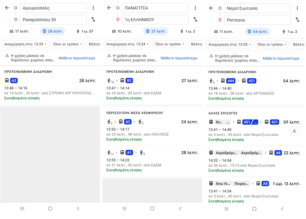Select transit mode 27 λεπτ.
Viewport: 306px width, 219px height.
click(156, 31)
